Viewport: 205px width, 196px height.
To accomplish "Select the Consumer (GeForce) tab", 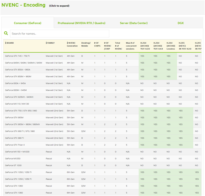I will click(x=27, y=23).
